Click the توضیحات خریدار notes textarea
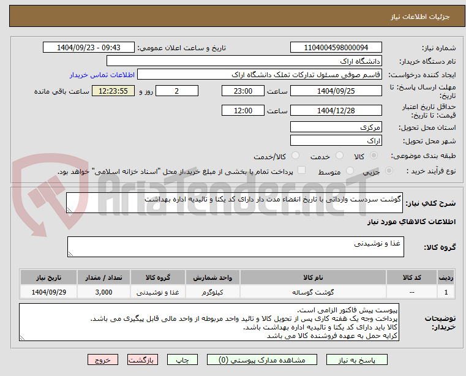466x376 pixels. [x=209, y=322]
